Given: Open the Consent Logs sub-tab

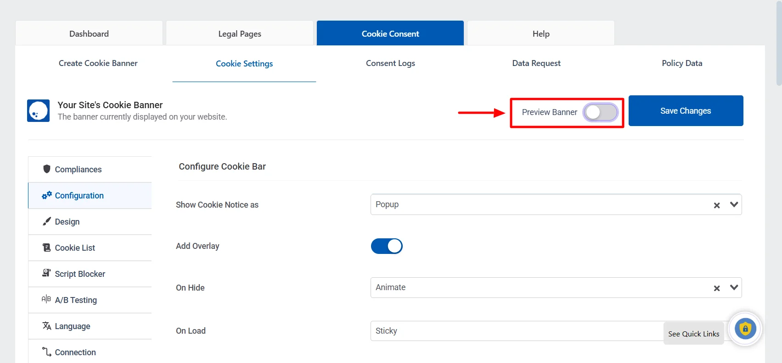Looking at the screenshot, I should pos(390,63).
